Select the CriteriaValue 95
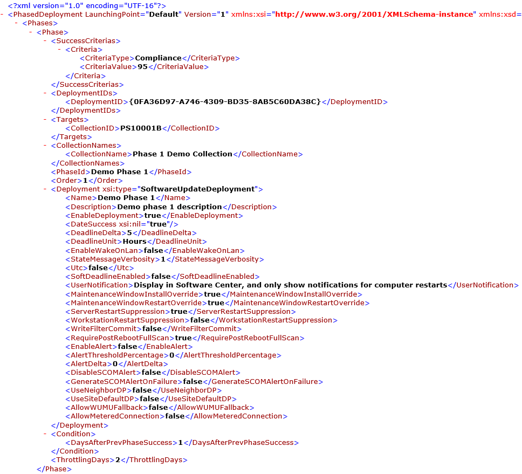This screenshot has width=522, height=474. point(142,66)
